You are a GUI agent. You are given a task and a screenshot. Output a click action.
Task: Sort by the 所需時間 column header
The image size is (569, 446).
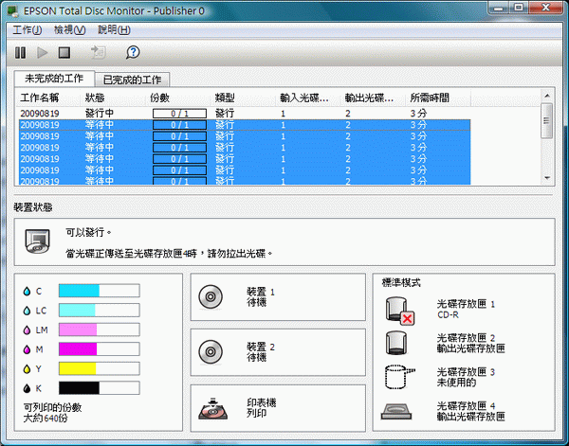(x=439, y=98)
